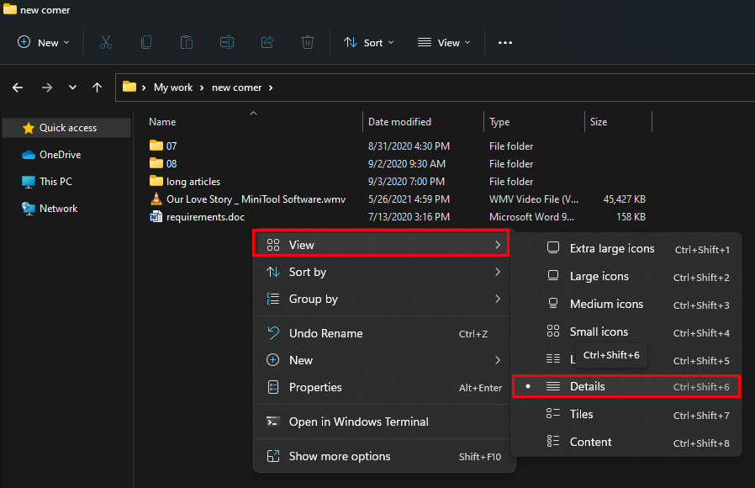Sort by the Type column header
755x488 pixels.
click(499, 122)
